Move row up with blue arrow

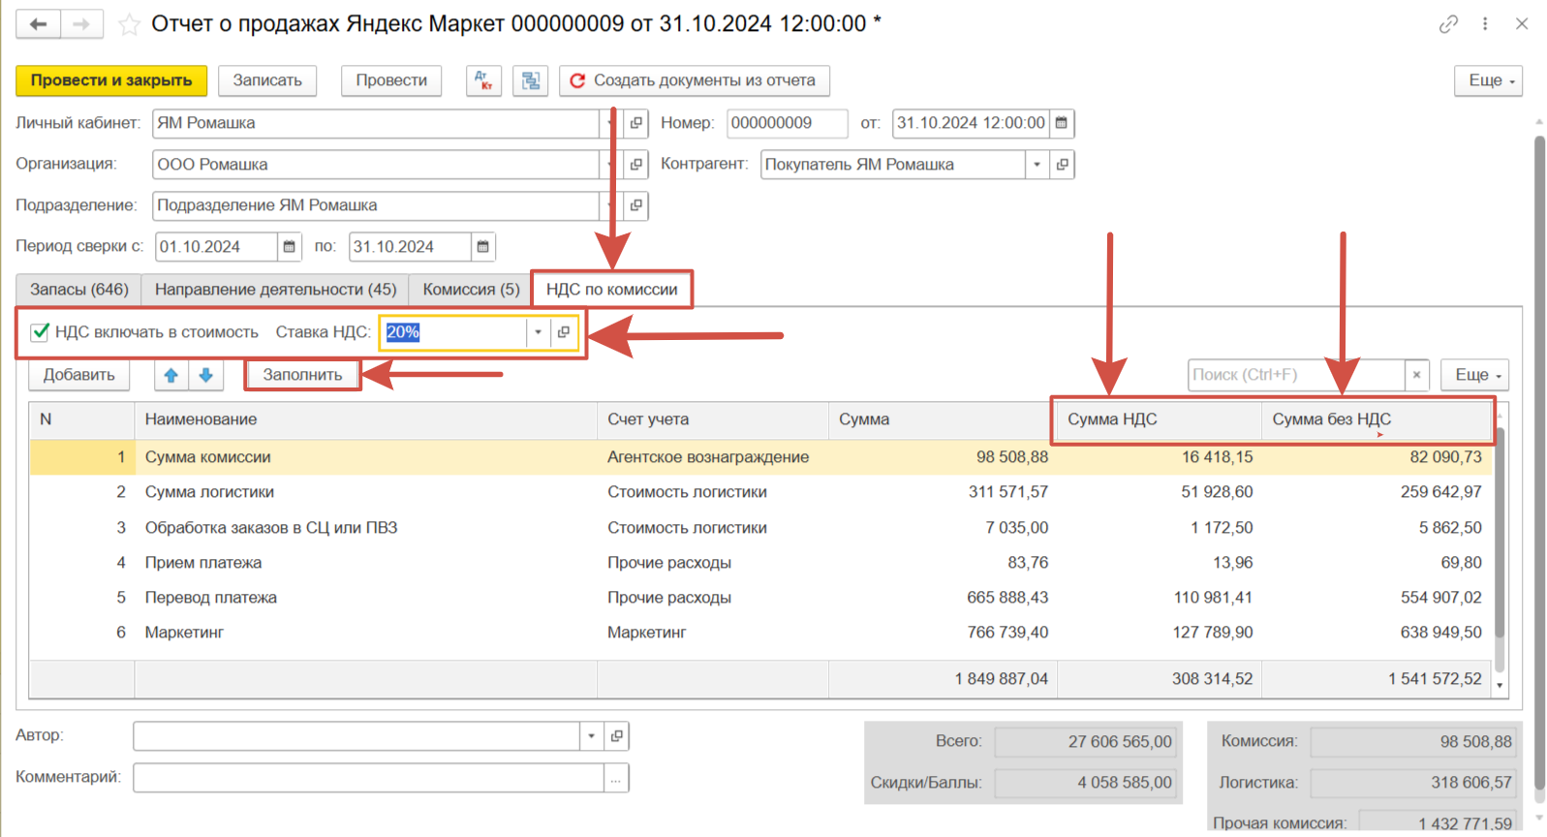[171, 375]
